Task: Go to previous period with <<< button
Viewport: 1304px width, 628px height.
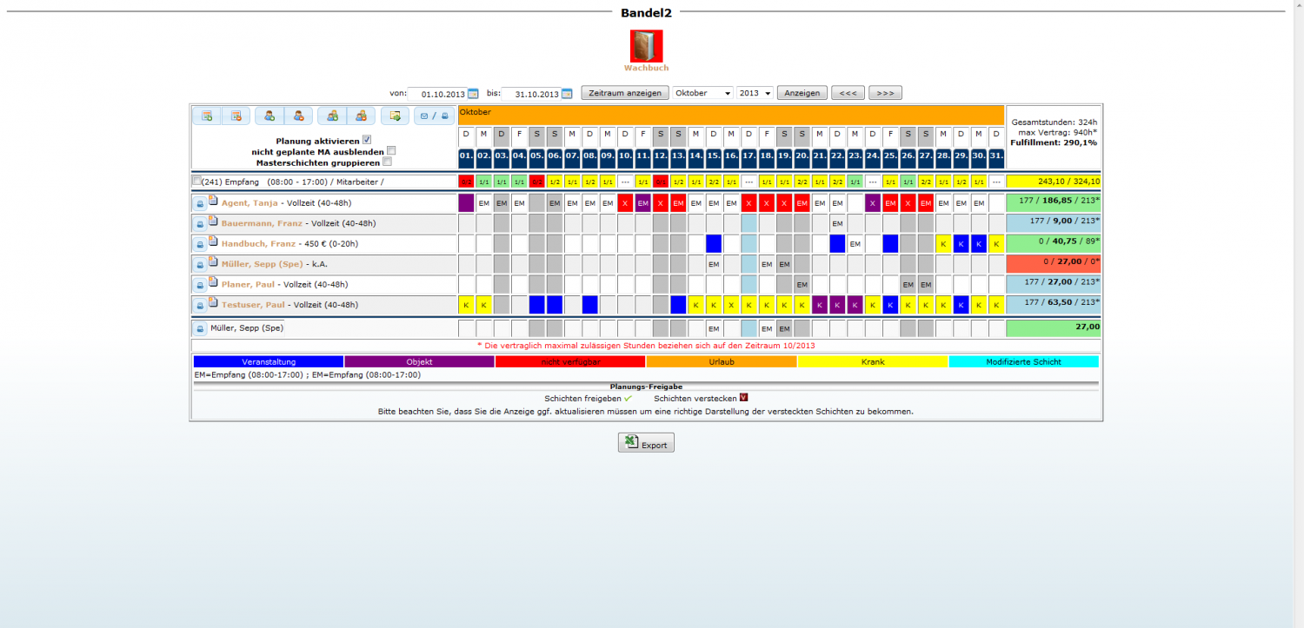Action: click(x=848, y=93)
